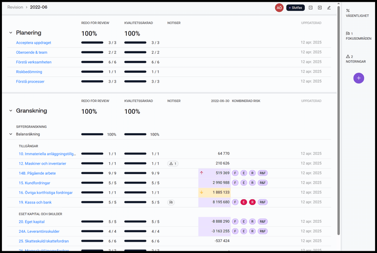Screen dimensions: 377x253
Task: Click amount -537 424 for Skatteskuld/skattefordran
Action: (x=222, y=241)
